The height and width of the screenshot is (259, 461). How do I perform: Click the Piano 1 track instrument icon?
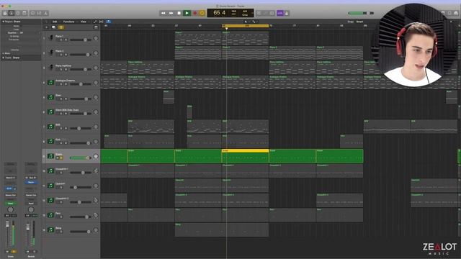[x=51, y=38]
